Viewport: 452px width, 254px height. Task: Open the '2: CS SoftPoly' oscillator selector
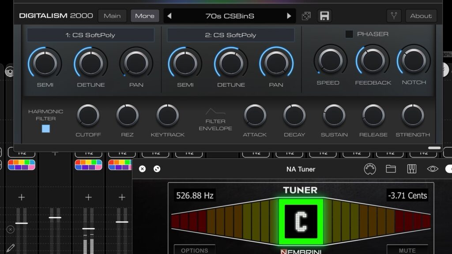coord(230,35)
